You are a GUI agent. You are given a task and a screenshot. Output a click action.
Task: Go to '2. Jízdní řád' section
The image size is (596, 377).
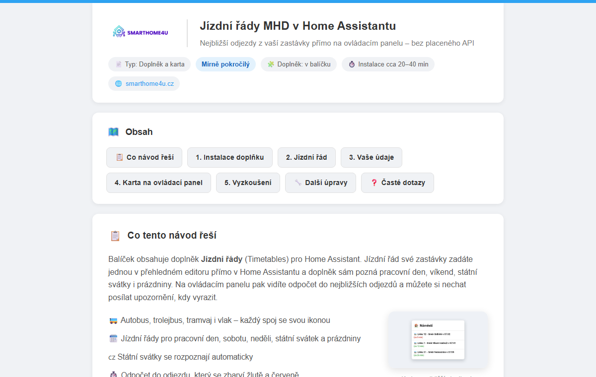click(306, 157)
